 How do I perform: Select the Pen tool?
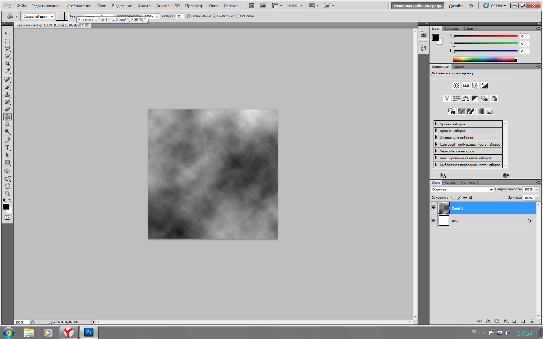(x=7, y=140)
